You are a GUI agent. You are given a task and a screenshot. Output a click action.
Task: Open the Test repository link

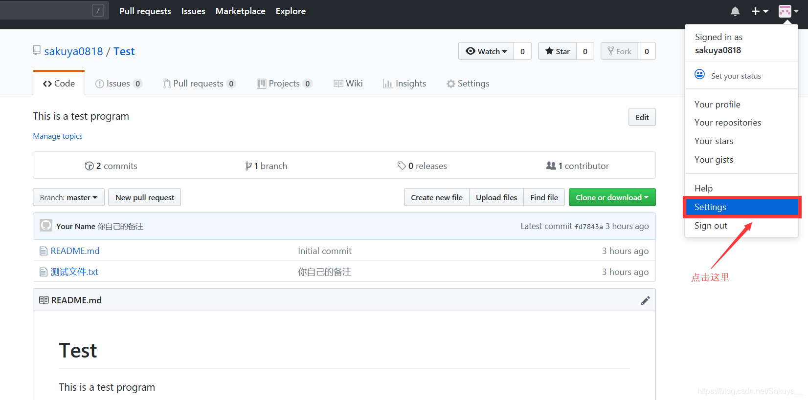tap(124, 51)
